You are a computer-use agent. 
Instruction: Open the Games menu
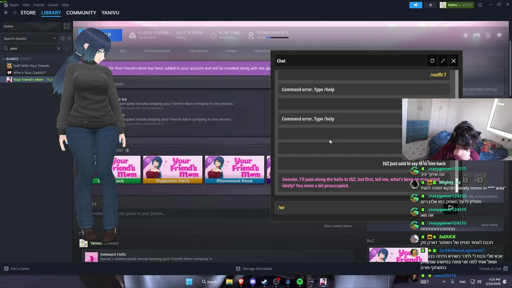pos(53,5)
